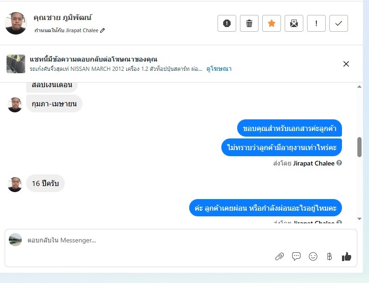Click the scroll down arrow in chat
369x283 pixels.
[x=359, y=219]
